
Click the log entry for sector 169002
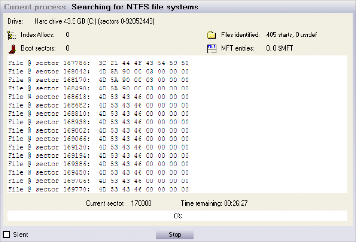click(x=98, y=130)
